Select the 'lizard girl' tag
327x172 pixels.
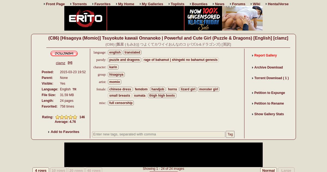(188, 89)
